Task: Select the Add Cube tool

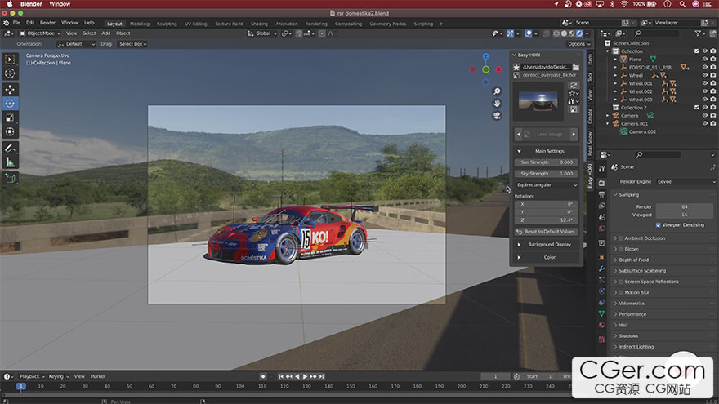Action: pos(10,178)
